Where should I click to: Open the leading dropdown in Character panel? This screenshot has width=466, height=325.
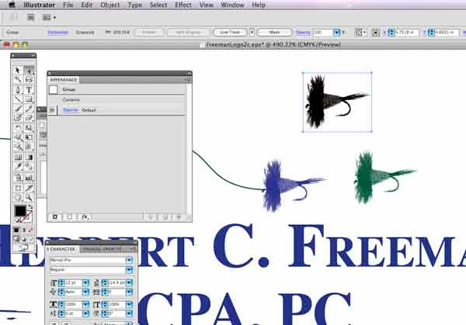click(x=129, y=283)
